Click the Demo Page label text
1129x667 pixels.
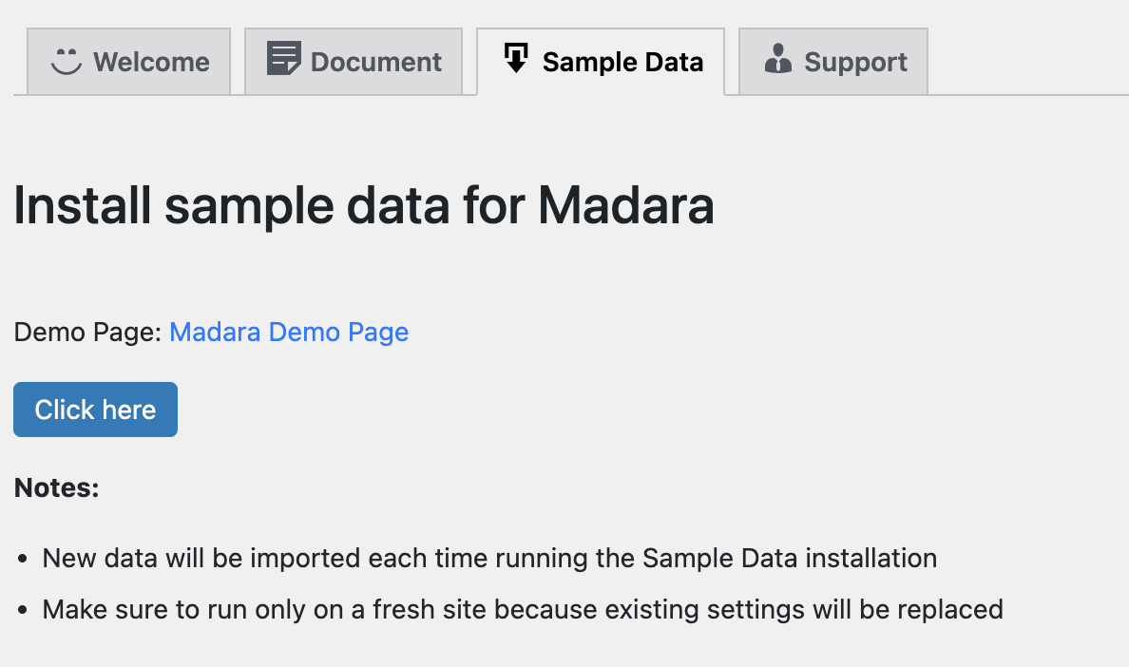tap(87, 333)
